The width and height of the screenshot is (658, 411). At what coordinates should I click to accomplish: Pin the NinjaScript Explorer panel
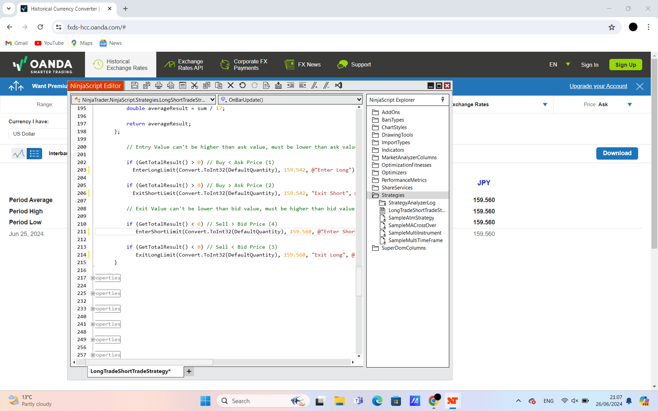point(443,100)
